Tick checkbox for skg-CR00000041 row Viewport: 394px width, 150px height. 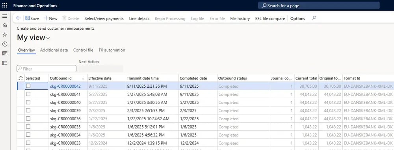28,94
